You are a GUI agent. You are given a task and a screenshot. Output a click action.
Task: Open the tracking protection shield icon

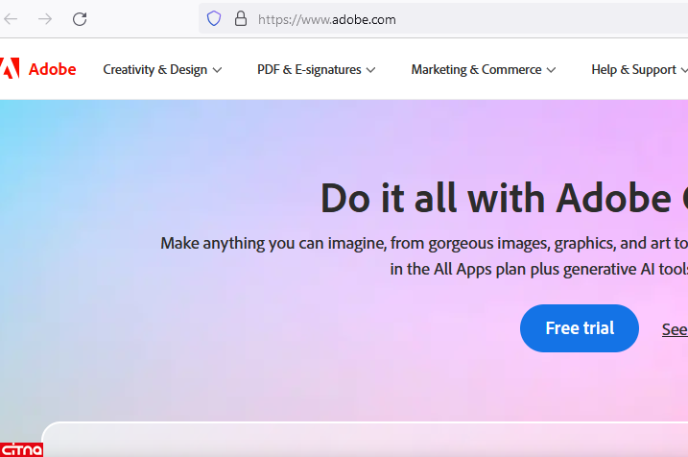tap(214, 18)
